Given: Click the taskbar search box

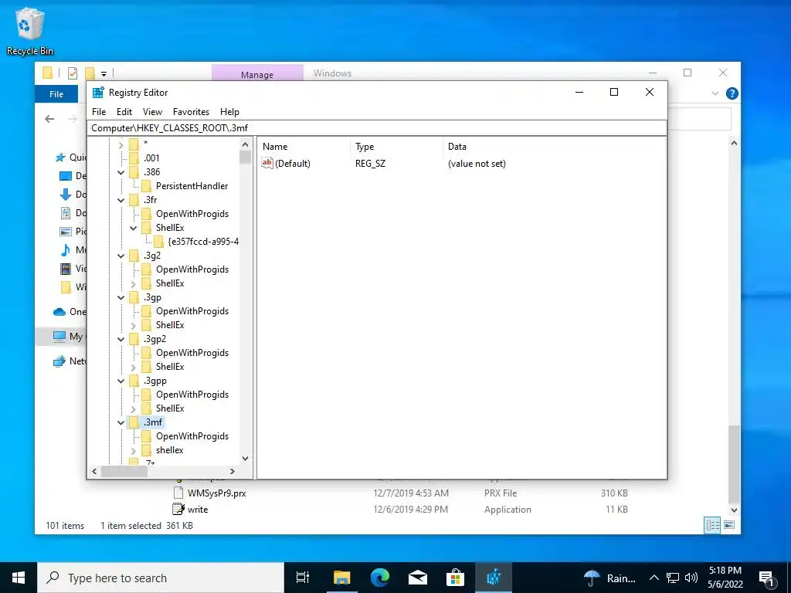Looking at the screenshot, I should coord(161,578).
